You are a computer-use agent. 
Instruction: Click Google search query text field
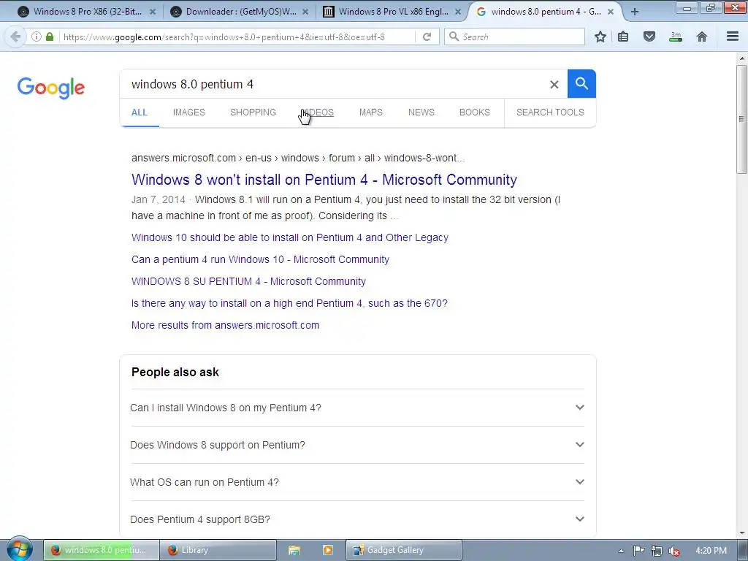(x=334, y=85)
